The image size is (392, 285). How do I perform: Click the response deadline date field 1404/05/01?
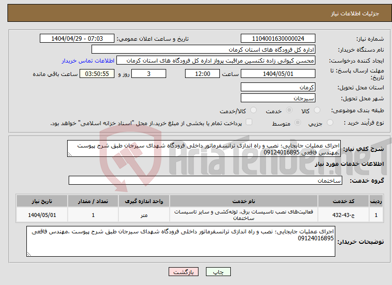(x=278, y=73)
